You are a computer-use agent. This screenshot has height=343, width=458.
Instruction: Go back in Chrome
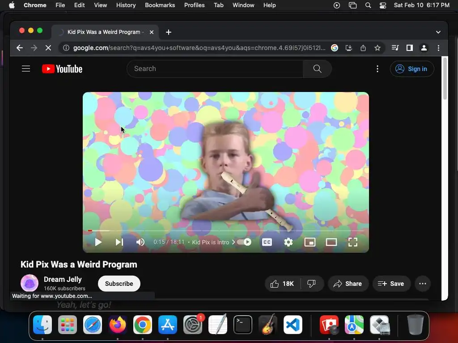coord(20,48)
